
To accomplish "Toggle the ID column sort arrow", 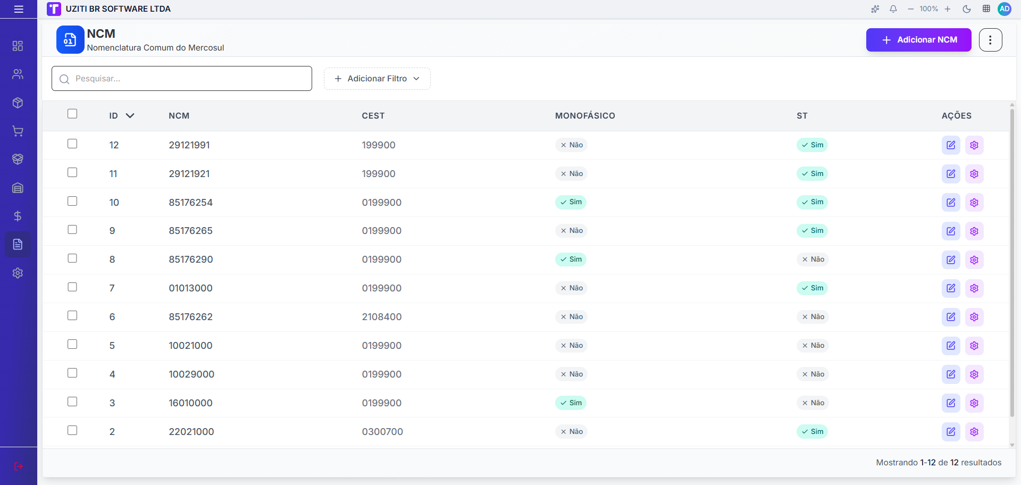I will [x=130, y=115].
